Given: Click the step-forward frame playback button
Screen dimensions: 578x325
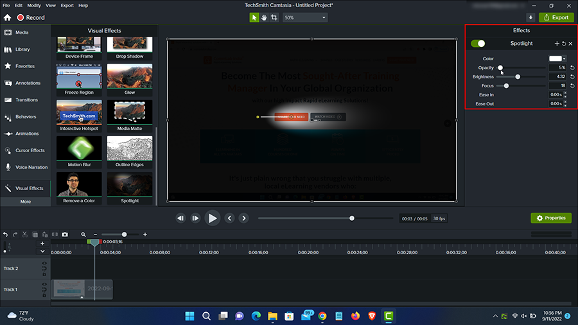Looking at the screenshot, I should coord(195,218).
